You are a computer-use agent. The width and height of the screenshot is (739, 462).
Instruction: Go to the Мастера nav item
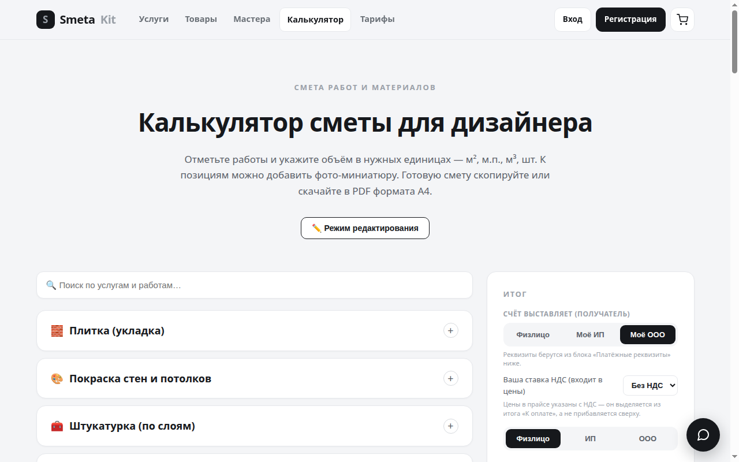252,19
